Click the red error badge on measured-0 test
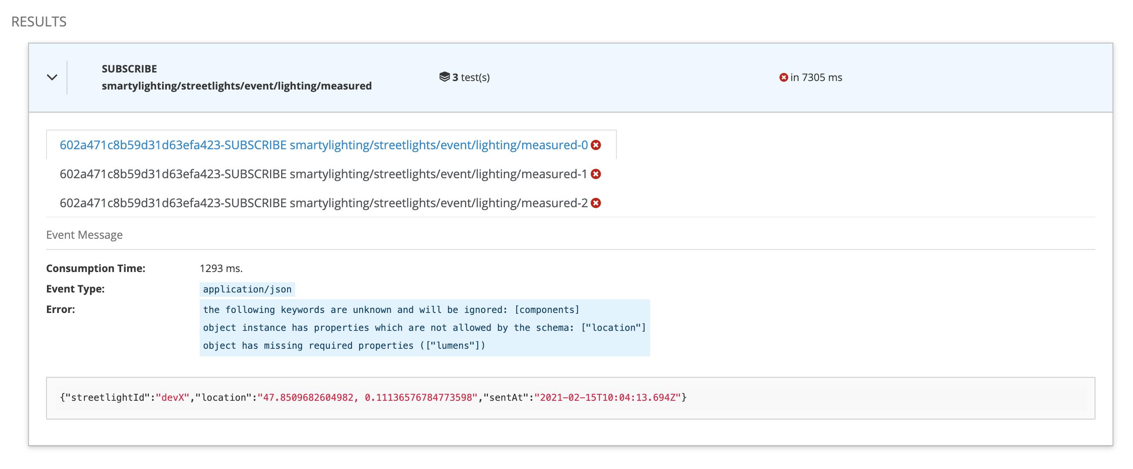 click(596, 145)
